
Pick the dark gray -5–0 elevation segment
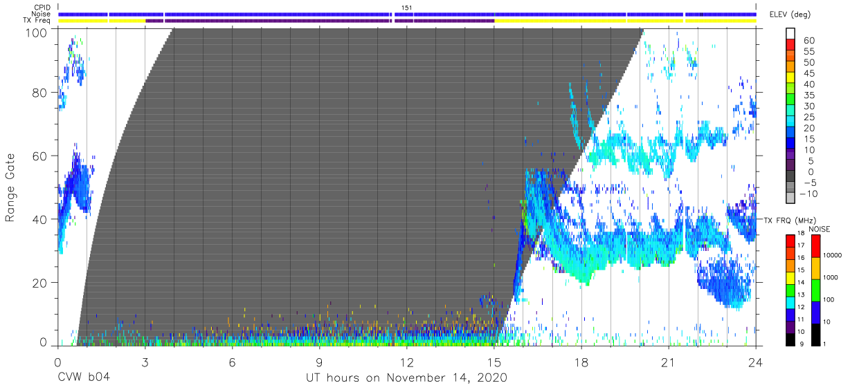coord(791,176)
